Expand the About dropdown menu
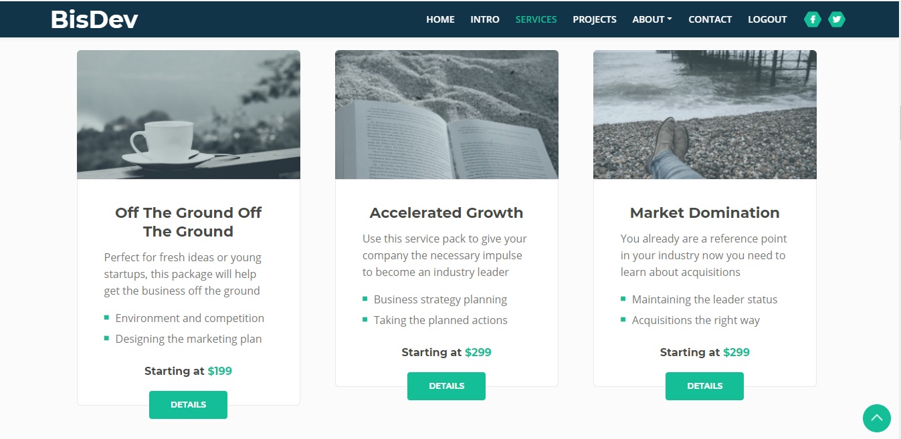 pyautogui.click(x=652, y=19)
